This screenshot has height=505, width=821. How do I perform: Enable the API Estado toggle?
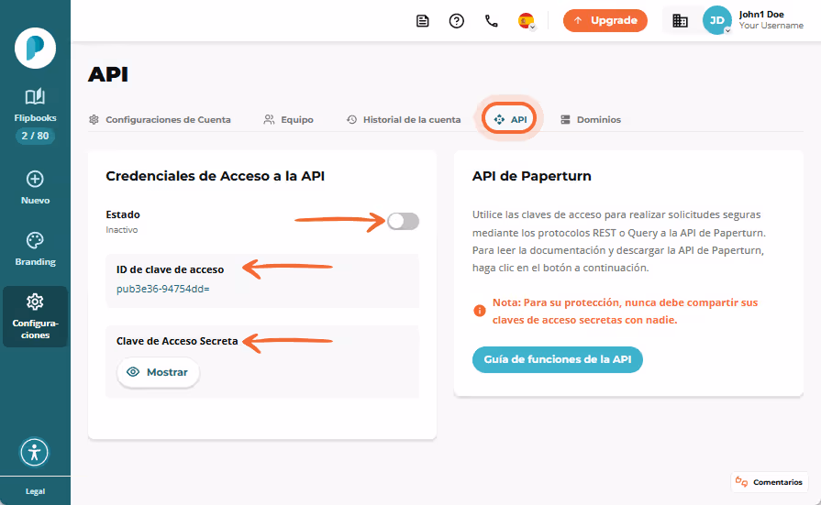pos(404,222)
